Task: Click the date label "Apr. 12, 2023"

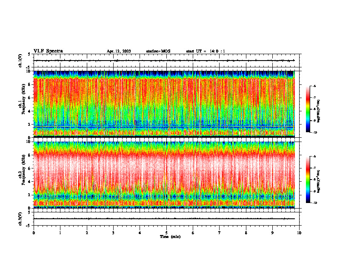Action: (x=119, y=51)
